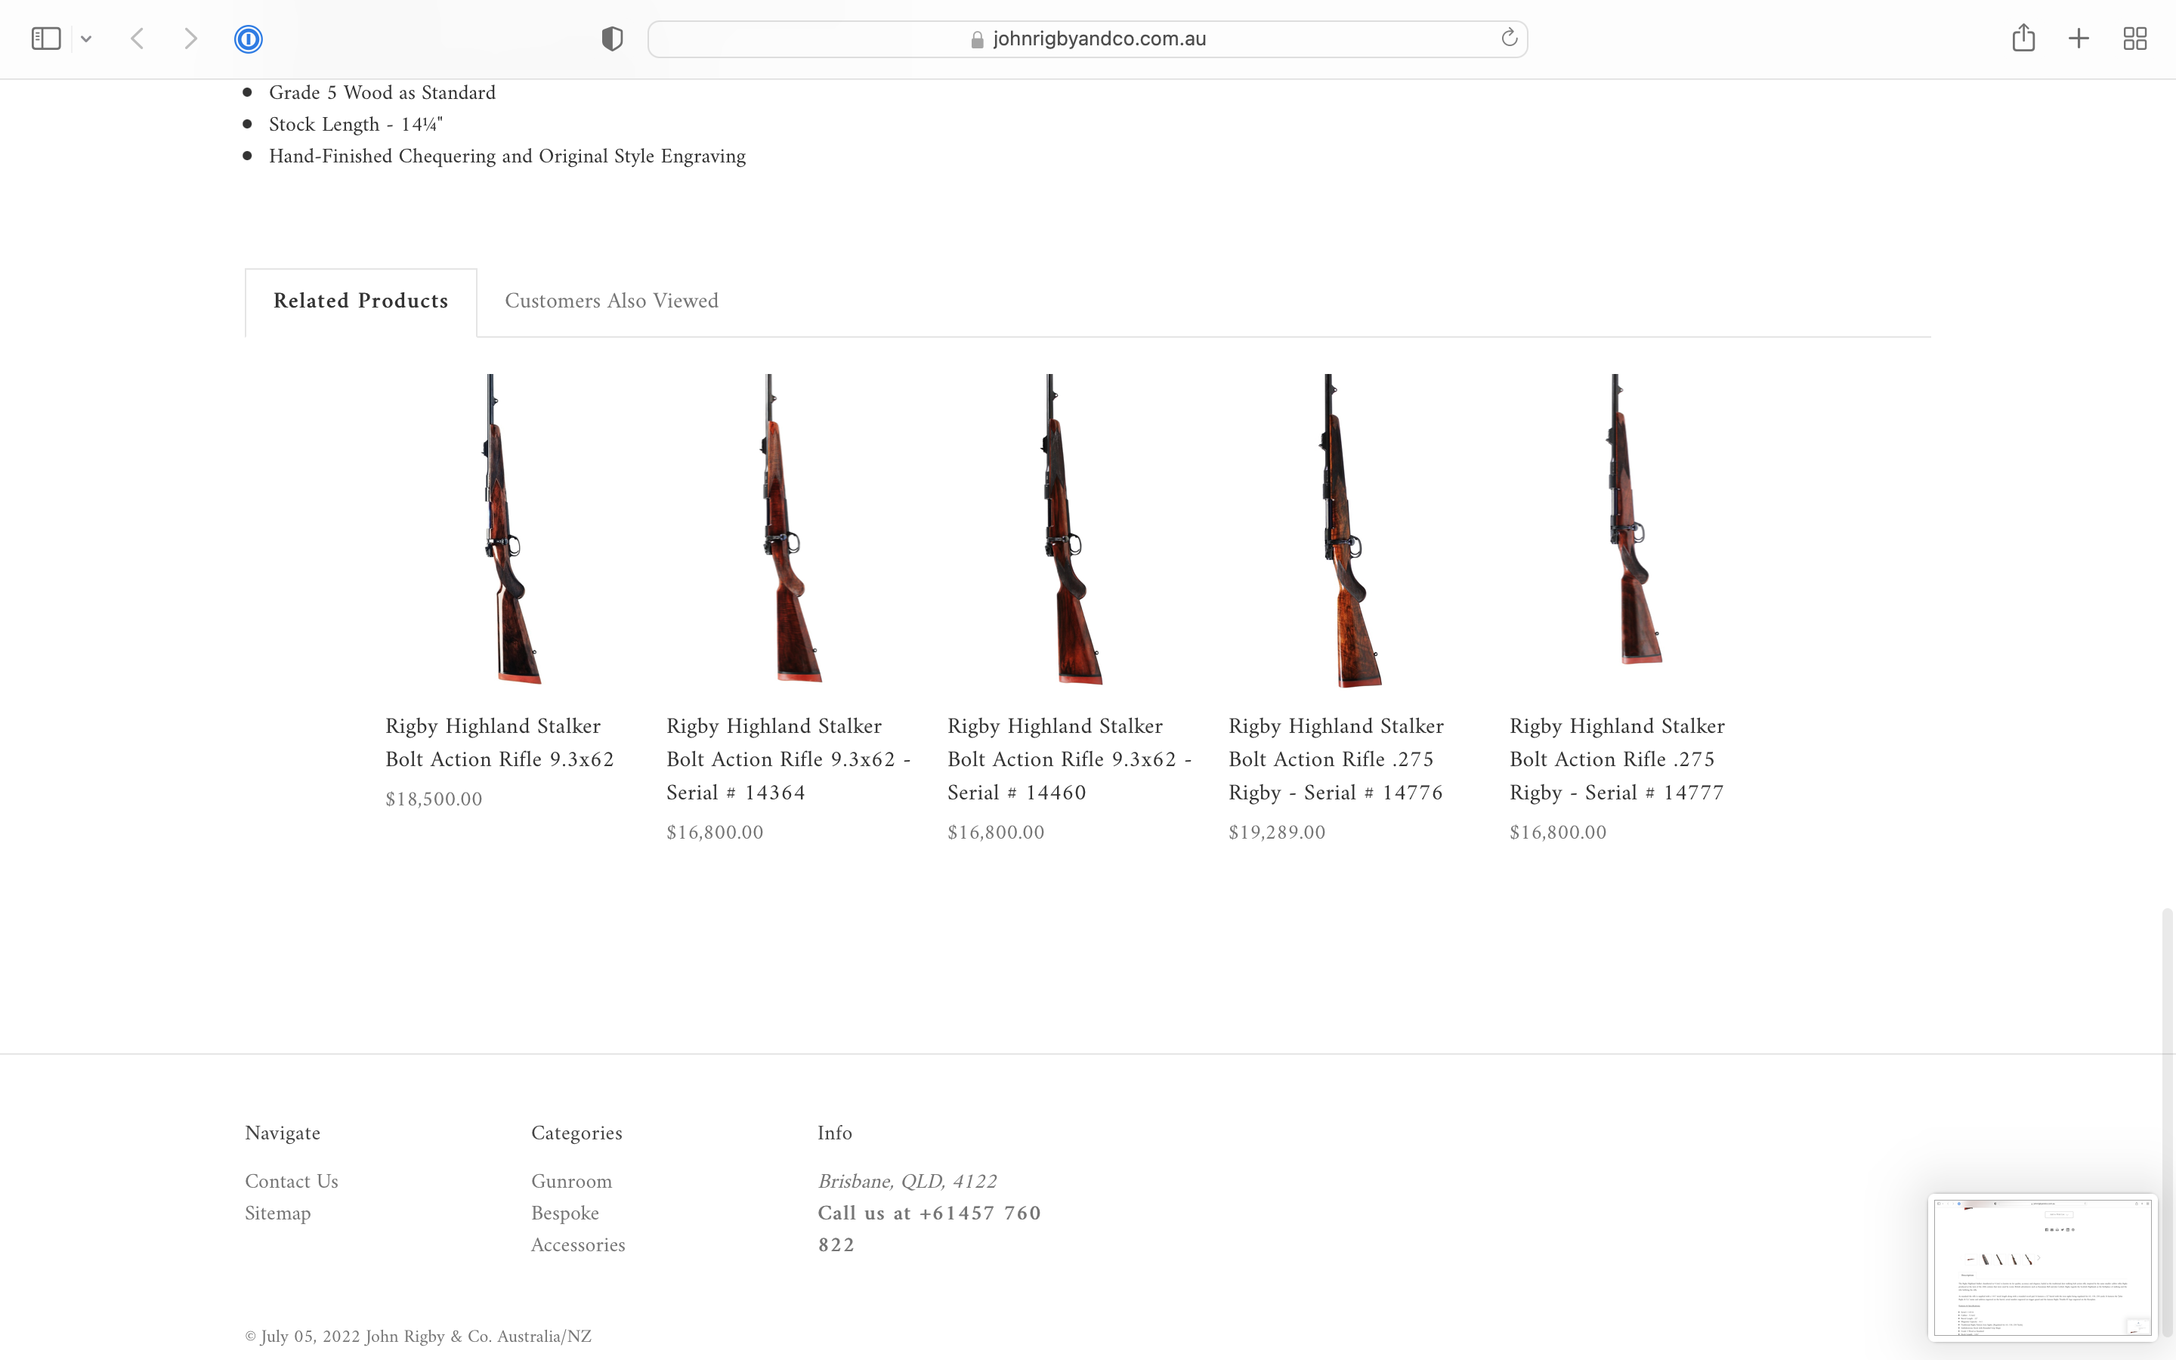Image resolution: width=2176 pixels, height=1360 pixels.
Task: Show the tab overview grid
Action: coord(2134,39)
